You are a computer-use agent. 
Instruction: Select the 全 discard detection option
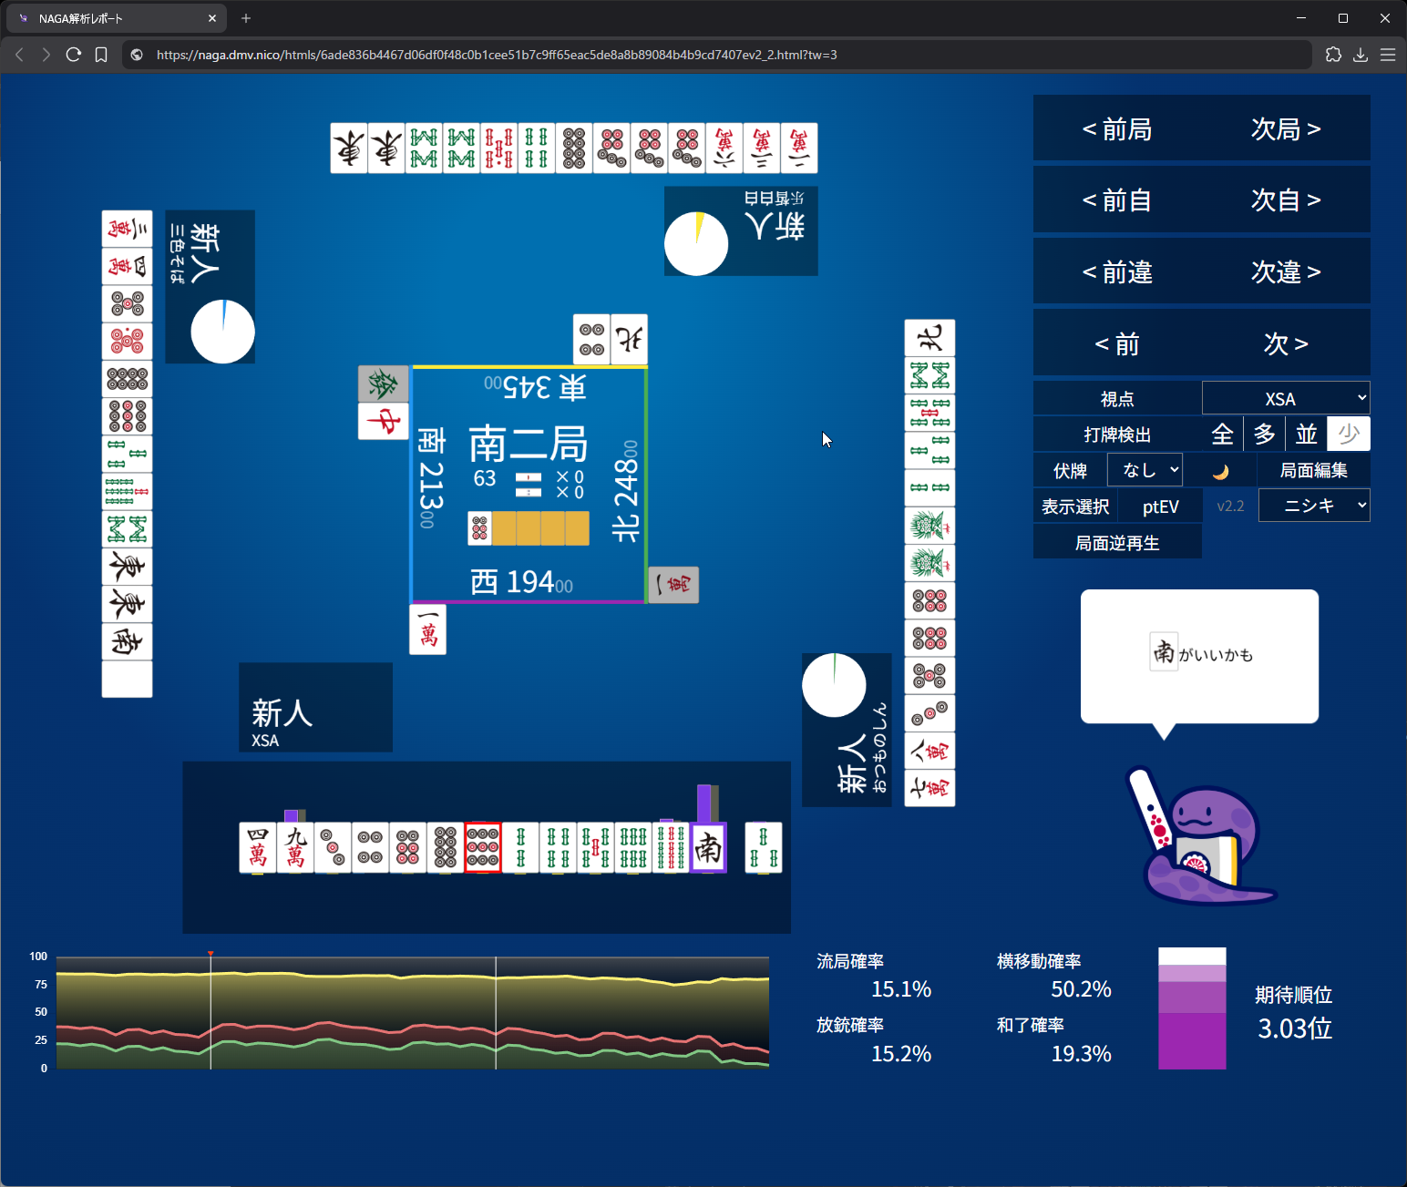1222,435
